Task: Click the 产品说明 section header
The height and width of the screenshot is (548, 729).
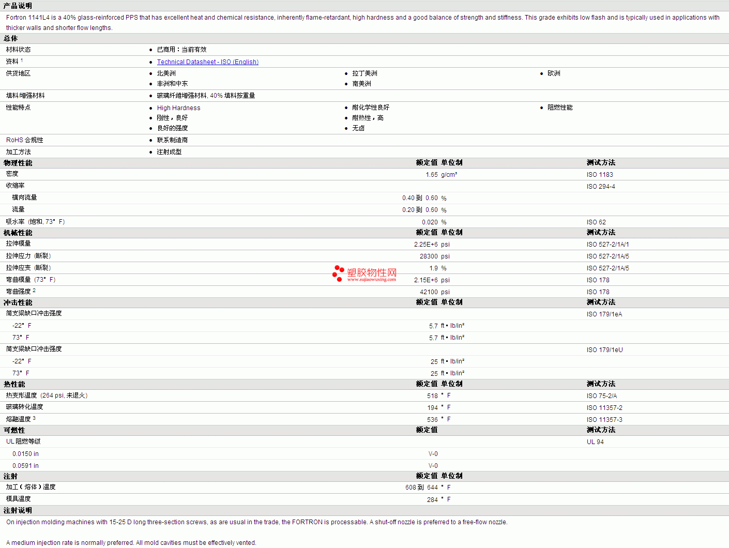Action: click(18, 6)
